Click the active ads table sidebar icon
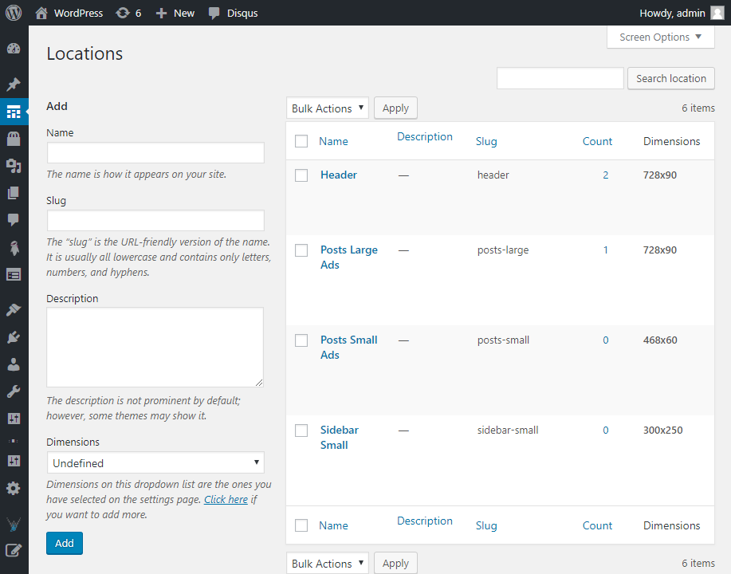 click(x=14, y=112)
